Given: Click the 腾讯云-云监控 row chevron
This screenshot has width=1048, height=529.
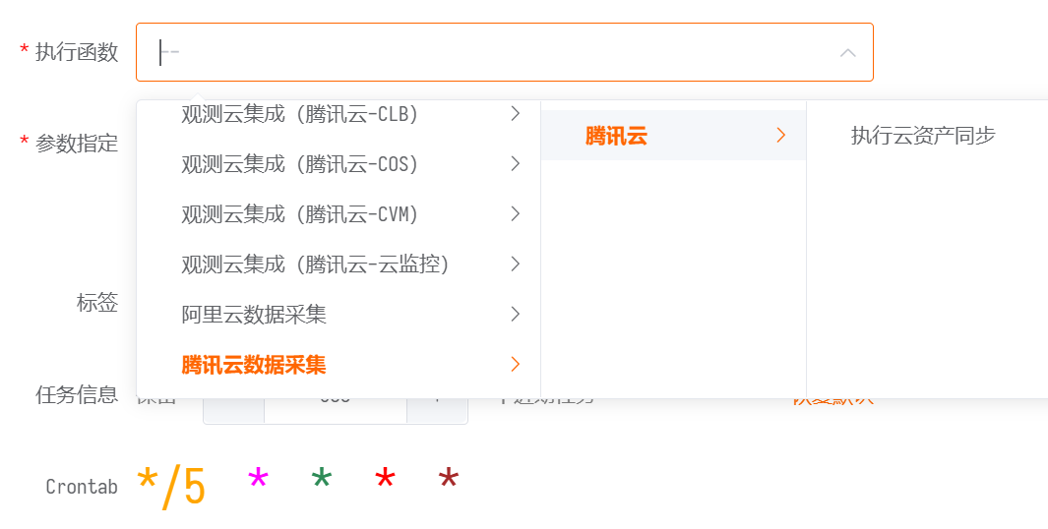Looking at the screenshot, I should click(x=516, y=264).
